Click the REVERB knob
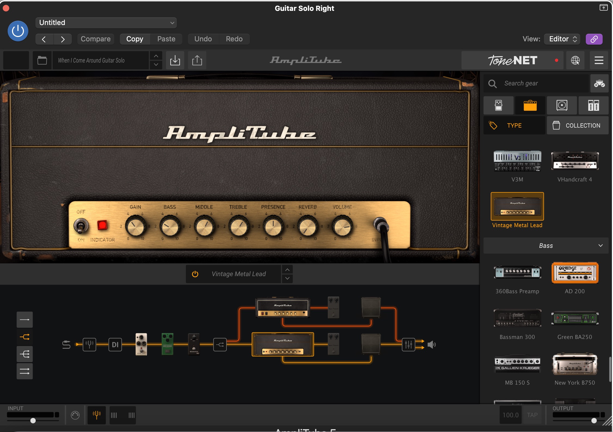 point(308,226)
